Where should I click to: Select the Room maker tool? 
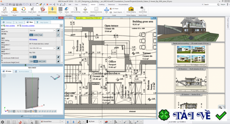pos(14,10)
